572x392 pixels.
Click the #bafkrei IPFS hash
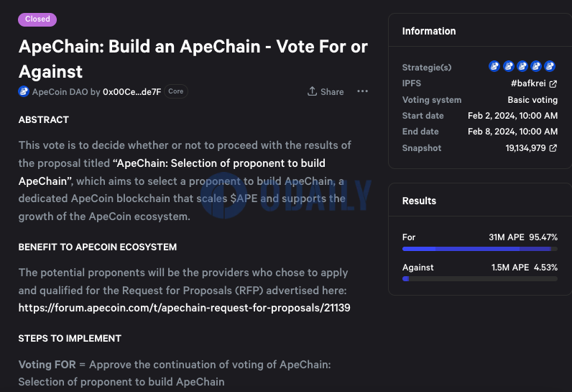pyautogui.click(x=528, y=83)
